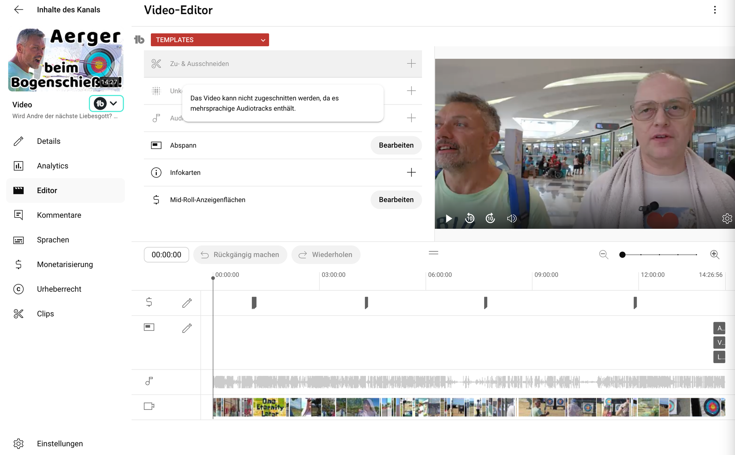The width and height of the screenshot is (735, 455).
Task: Open the three-dot options menu
Action: click(715, 10)
